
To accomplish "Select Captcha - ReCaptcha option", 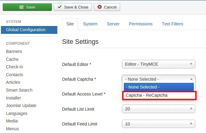I will pos(159,96).
